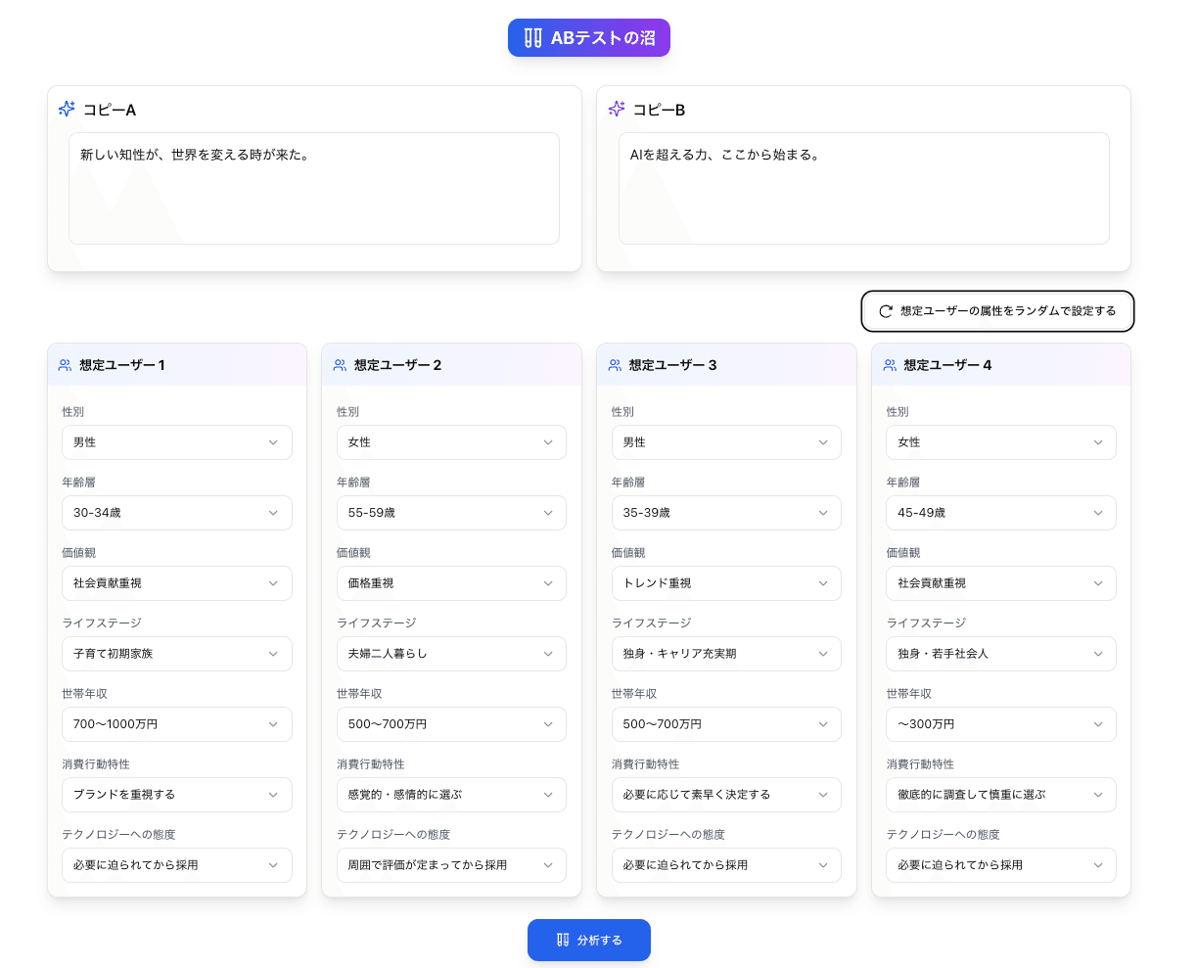Click the refresh icon in randomize button
The height and width of the screenshot is (968, 1197).
(x=886, y=311)
